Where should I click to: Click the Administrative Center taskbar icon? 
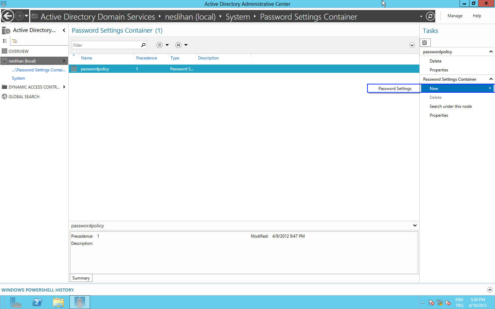(80, 302)
